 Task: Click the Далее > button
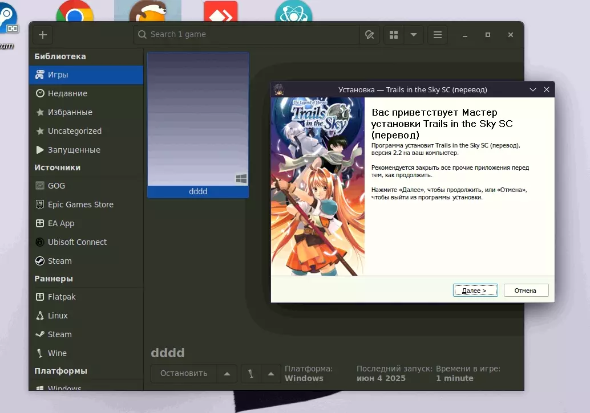[x=475, y=291]
